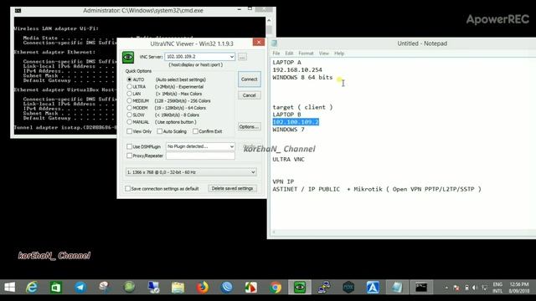Open the Notepad Edit menu

click(289, 54)
